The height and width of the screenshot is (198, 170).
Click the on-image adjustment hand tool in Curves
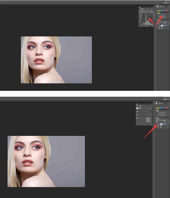140,12
